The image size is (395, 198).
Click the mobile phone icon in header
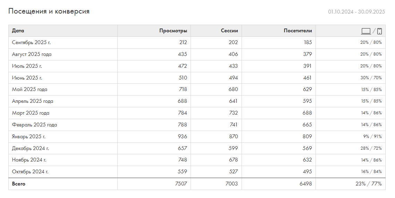[x=379, y=31]
